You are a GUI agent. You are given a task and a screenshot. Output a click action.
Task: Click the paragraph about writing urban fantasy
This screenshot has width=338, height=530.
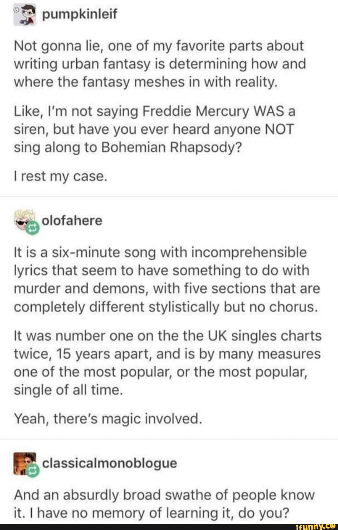point(160,64)
